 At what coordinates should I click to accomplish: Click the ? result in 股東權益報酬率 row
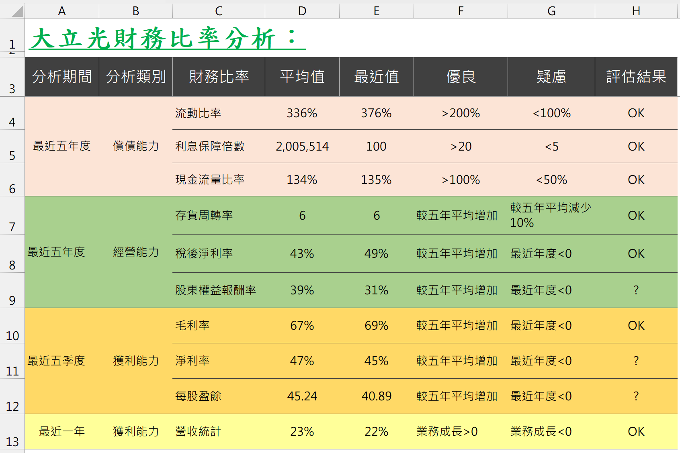[636, 290]
